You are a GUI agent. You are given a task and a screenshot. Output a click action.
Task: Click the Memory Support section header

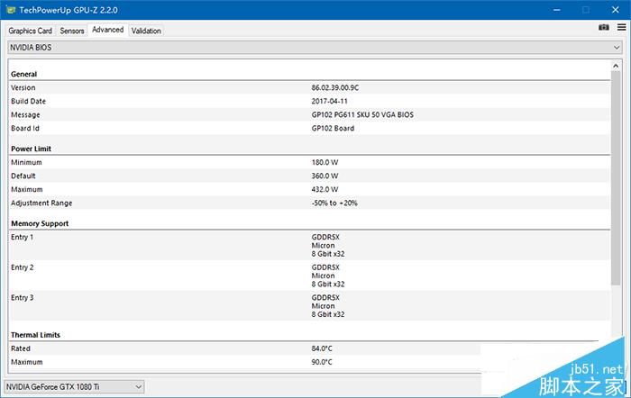click(40, 223)
